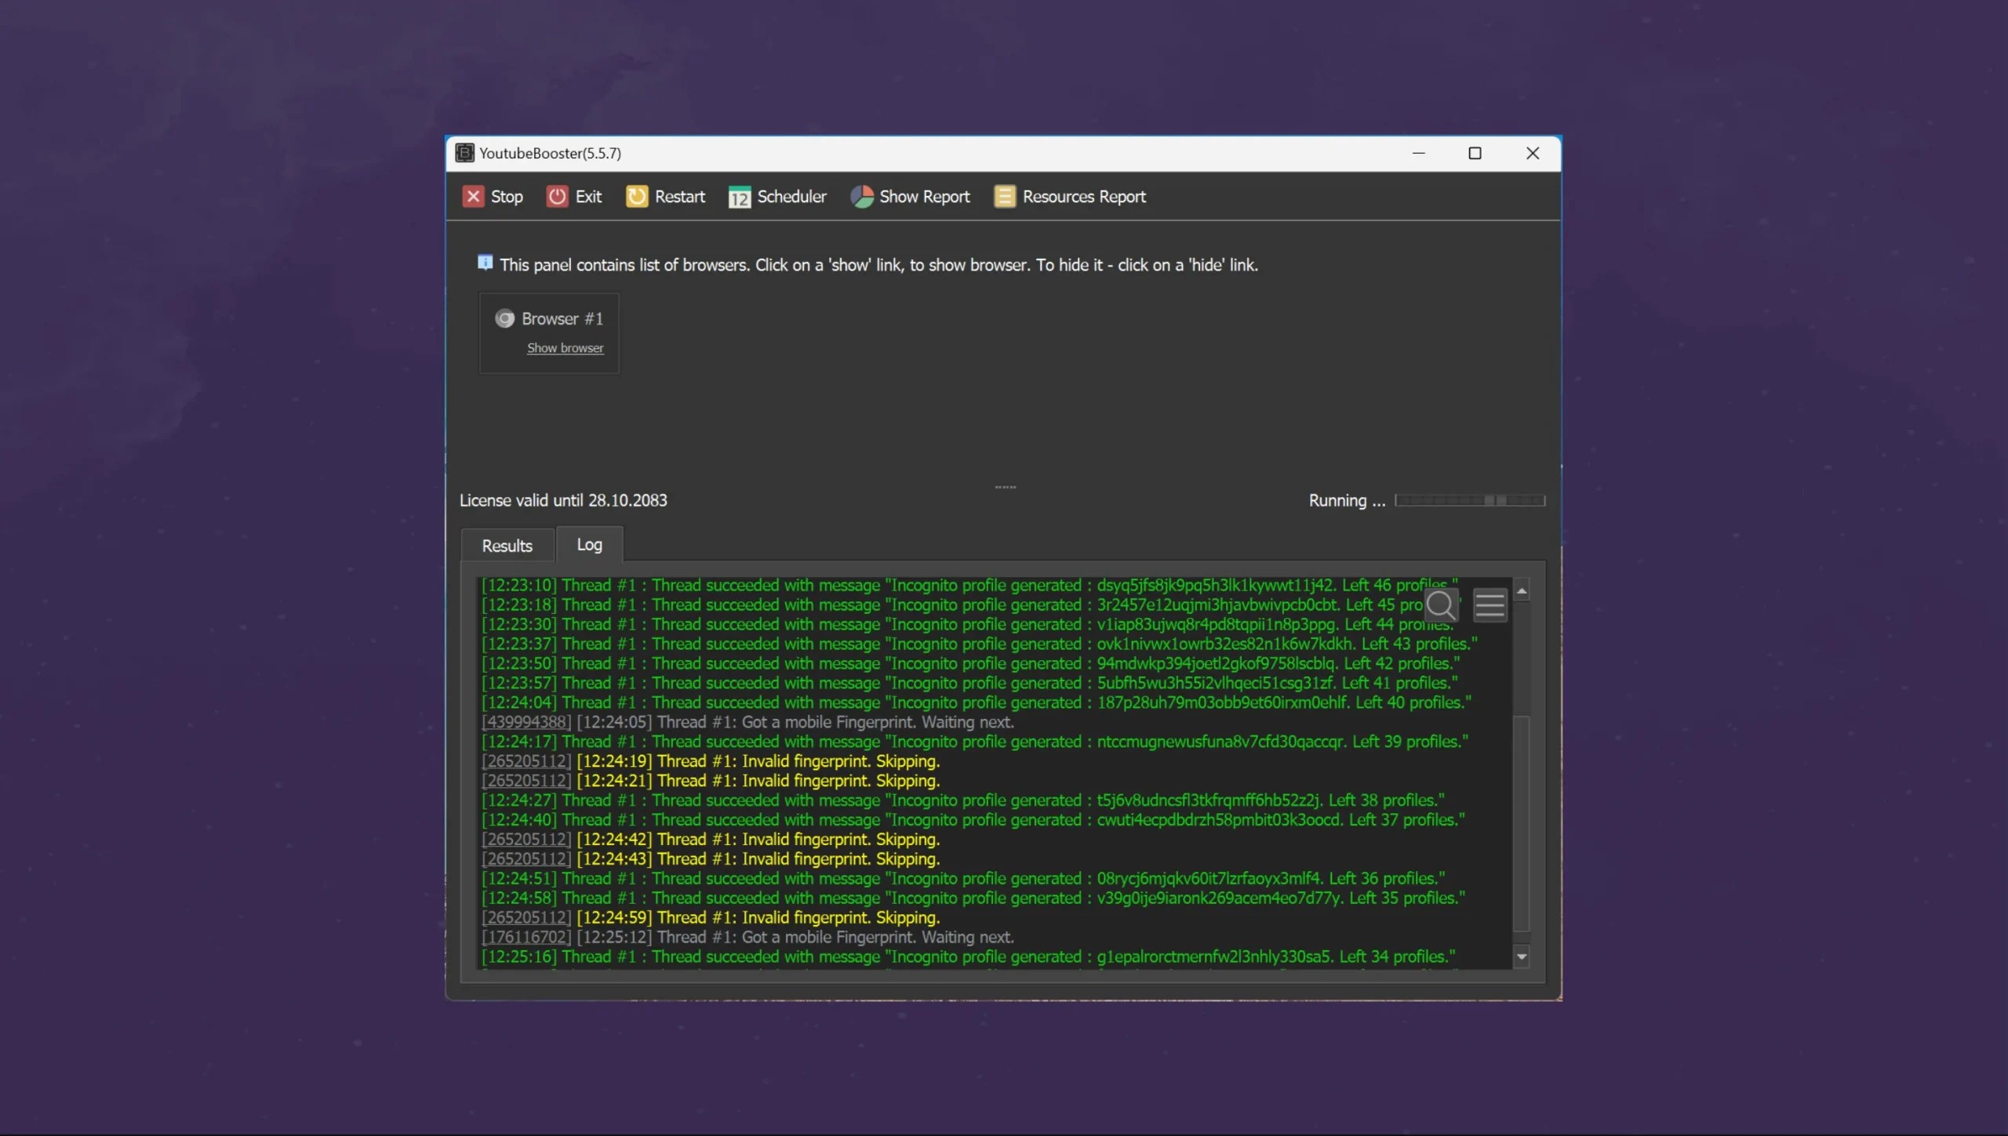Click 12:24:59 Invalid fingerprint. Skipping message
The width and height of the screenshot is (2008, 1136).
point(758,917)
